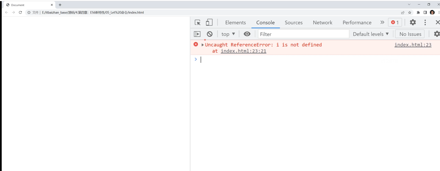Open the Elements panel tab
The height and width of the screenshot is (171, 440).
(x=236, y=23)
